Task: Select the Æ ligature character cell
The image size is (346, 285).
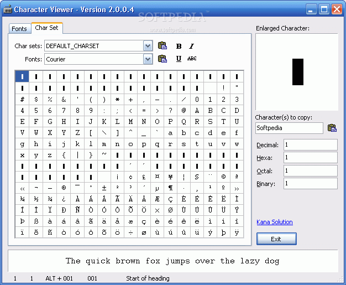Action: click(157, 199)
